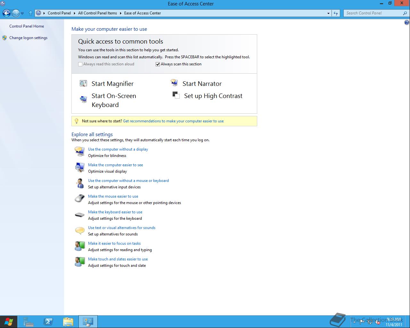
Task: Click the Forward navigation arrow
Action: tap(16, 13)
